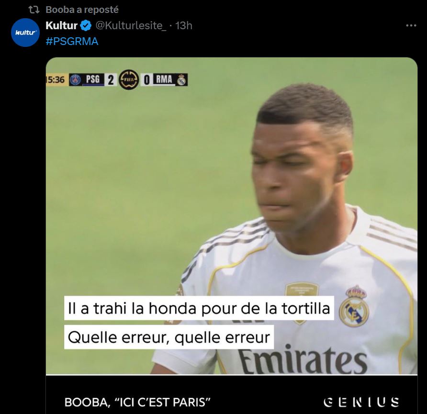Open the Kultur round profile avatar
This screenshot has height=414, width=427.
click(25, 33)
